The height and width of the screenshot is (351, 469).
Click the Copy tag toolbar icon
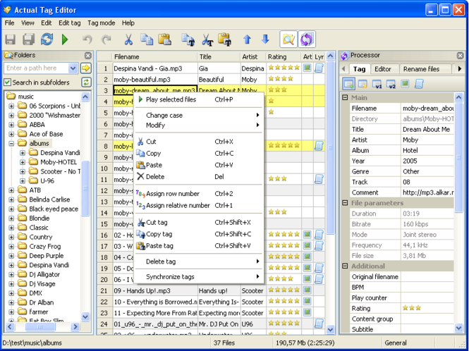point(188,39)
